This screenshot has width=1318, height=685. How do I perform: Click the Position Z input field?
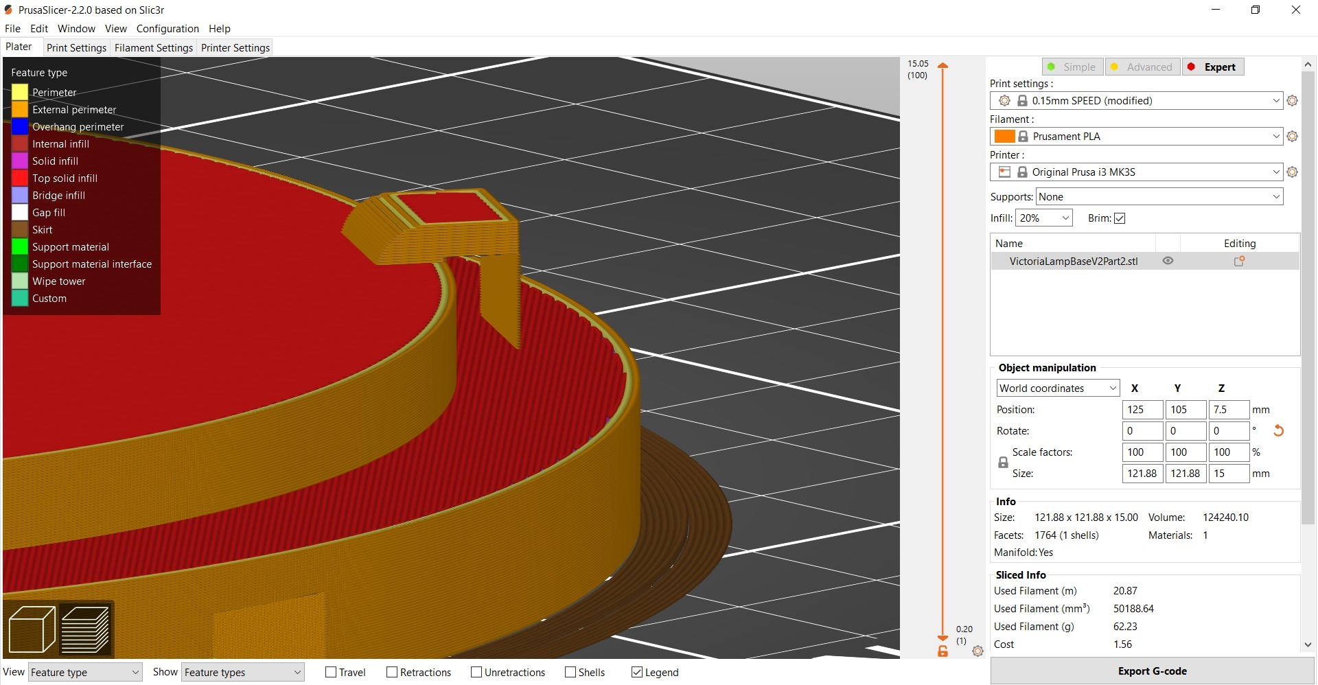pyautogui.click(x=1228, y=410)
